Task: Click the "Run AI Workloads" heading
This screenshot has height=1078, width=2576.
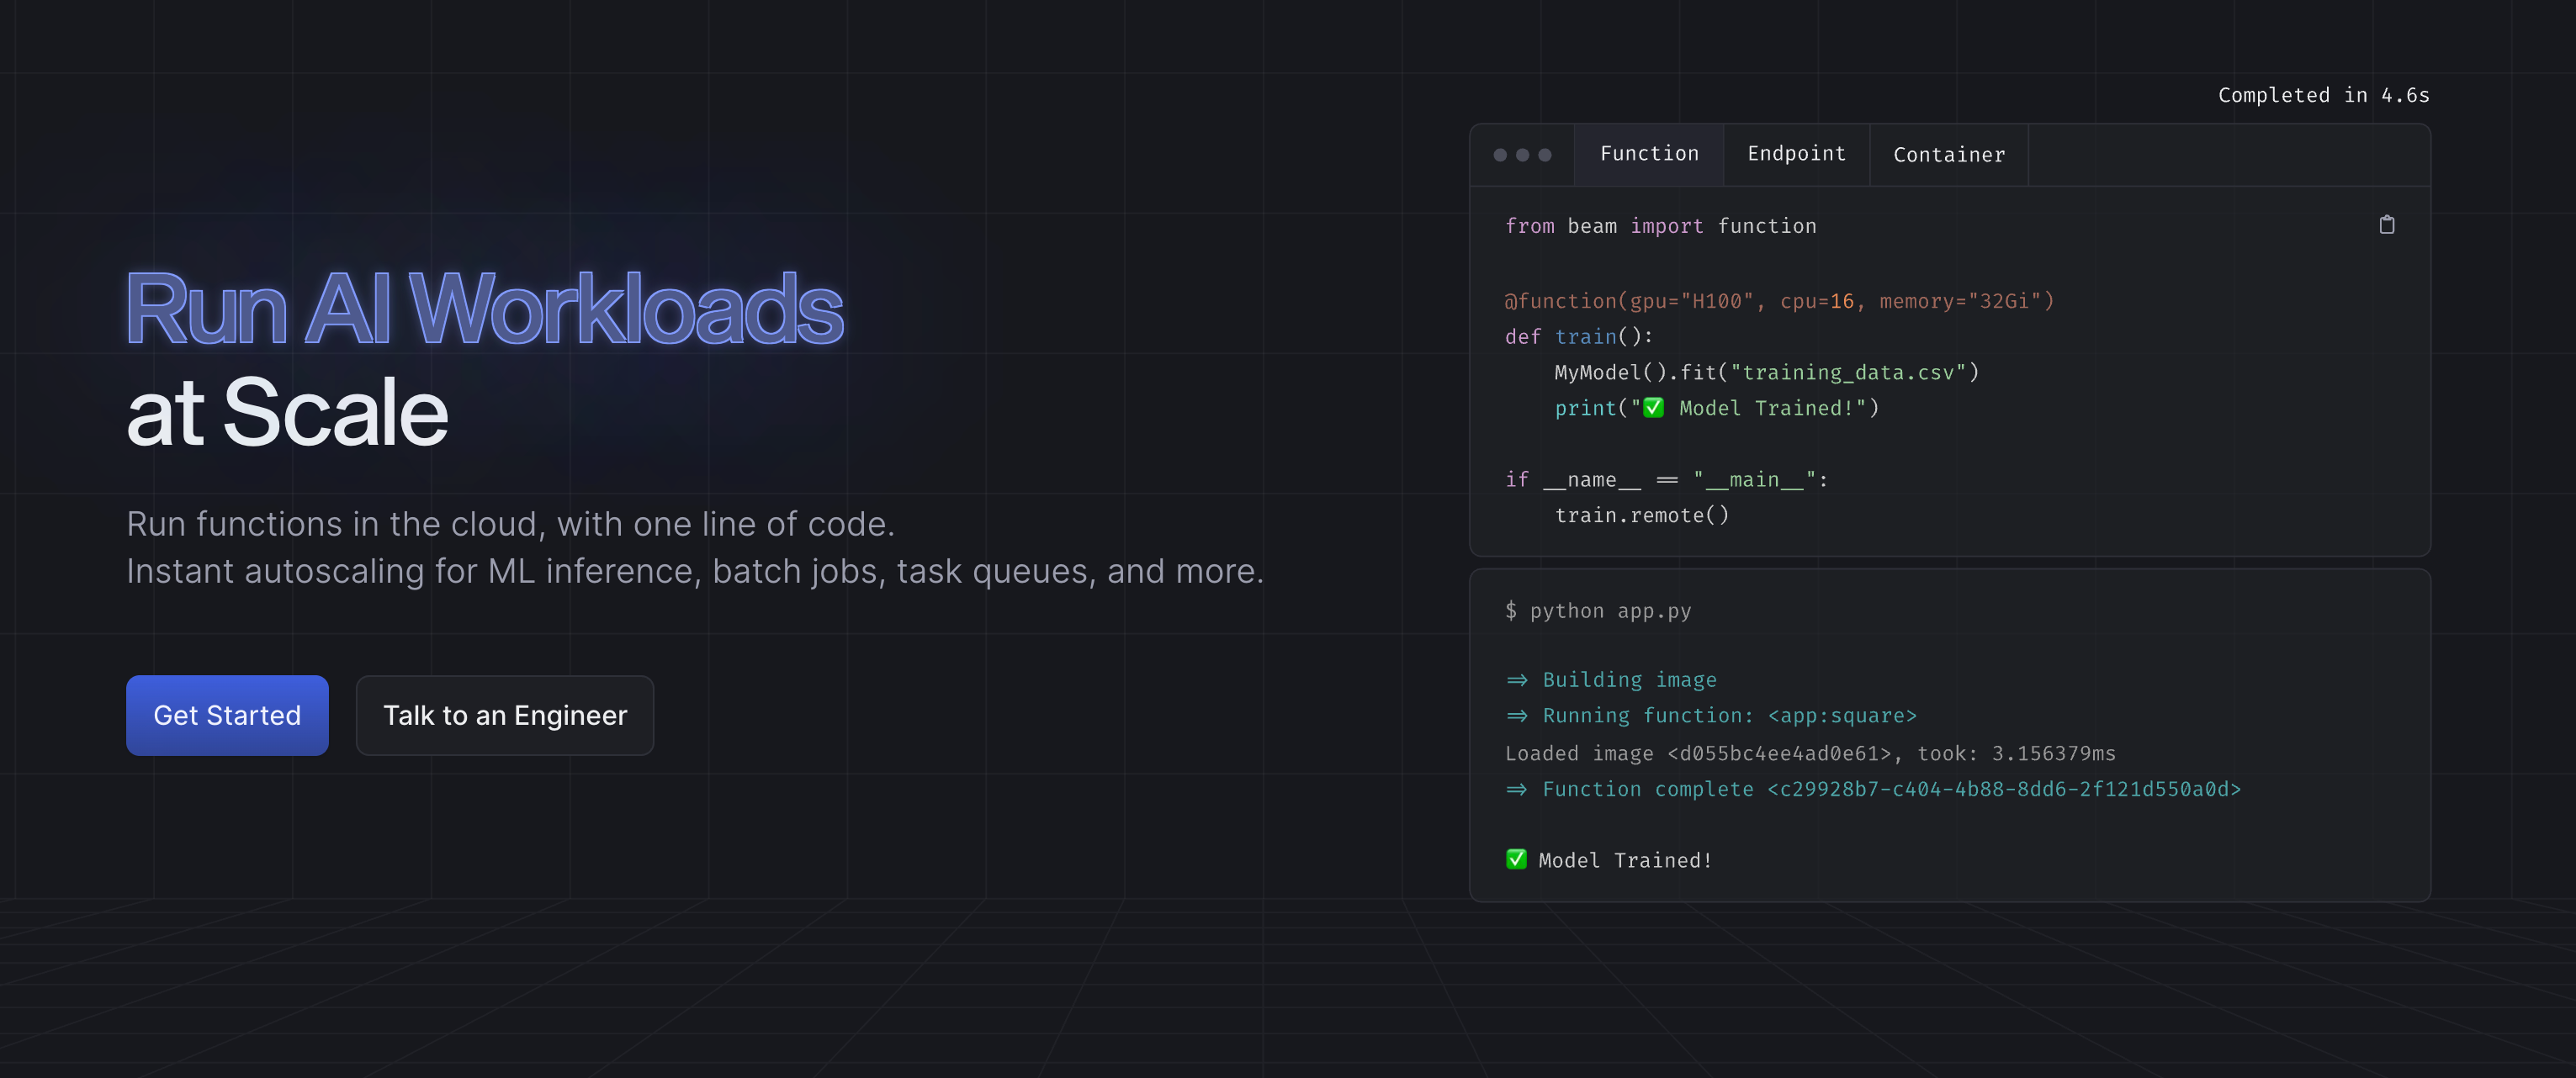Action: [x=485, y=309]
